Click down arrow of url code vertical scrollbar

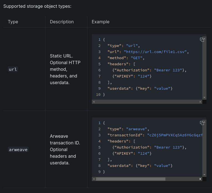click(205, 97)
